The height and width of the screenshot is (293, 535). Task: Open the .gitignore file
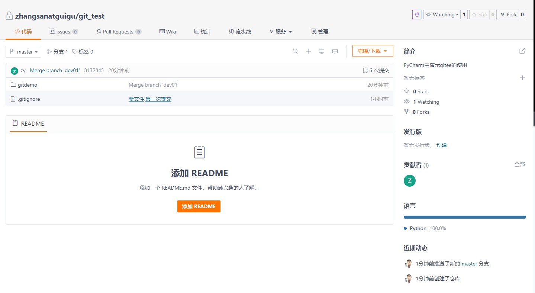pos(29,99)
